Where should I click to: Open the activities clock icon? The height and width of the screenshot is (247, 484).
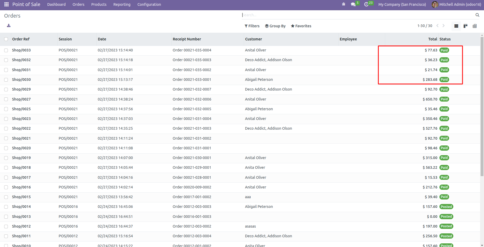point(366,4)
